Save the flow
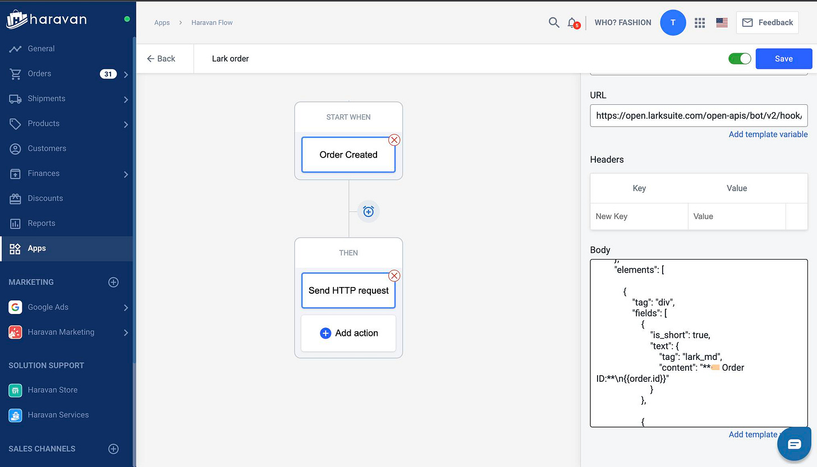Image resolution: width=817 pixels, height=467 pixels. point(784,58)
